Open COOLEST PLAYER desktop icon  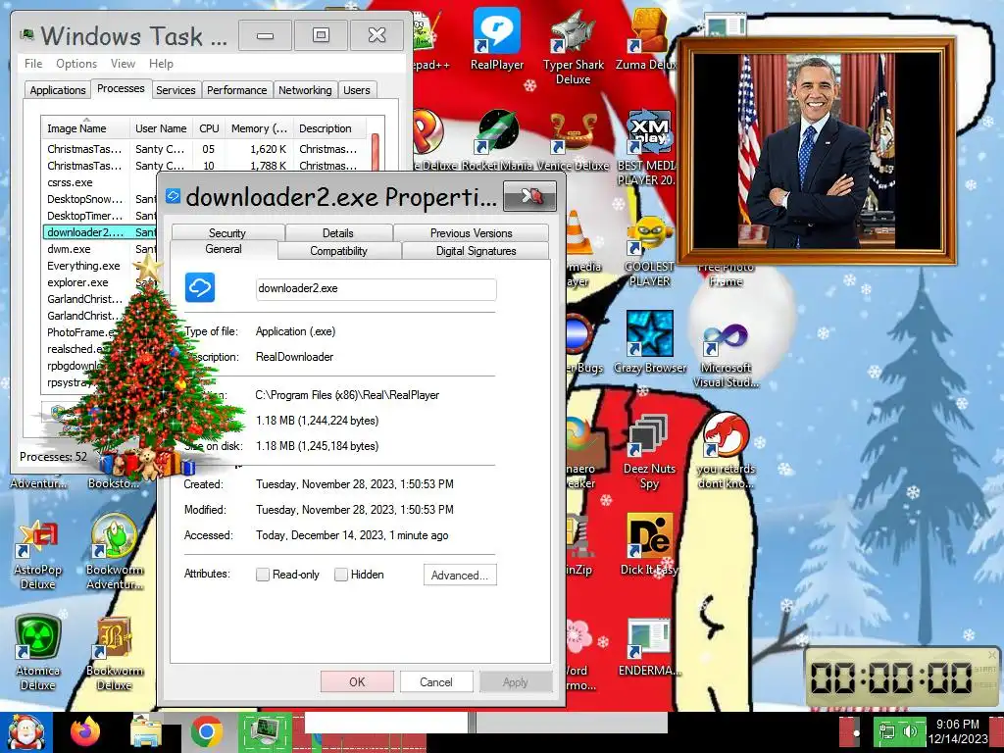pos(649,251)
